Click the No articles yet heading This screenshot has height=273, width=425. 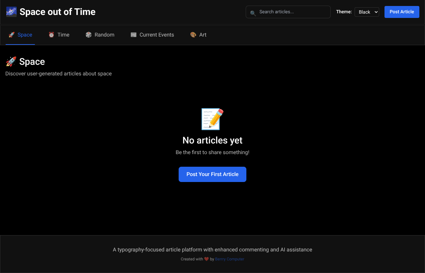[x=212, y=140]
